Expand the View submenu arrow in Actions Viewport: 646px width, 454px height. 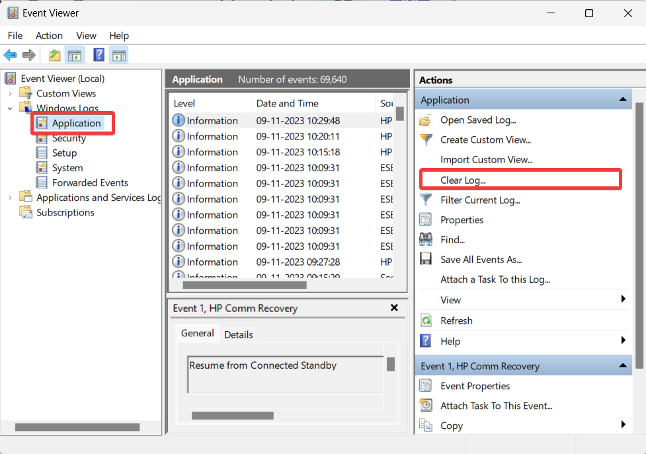625,300
